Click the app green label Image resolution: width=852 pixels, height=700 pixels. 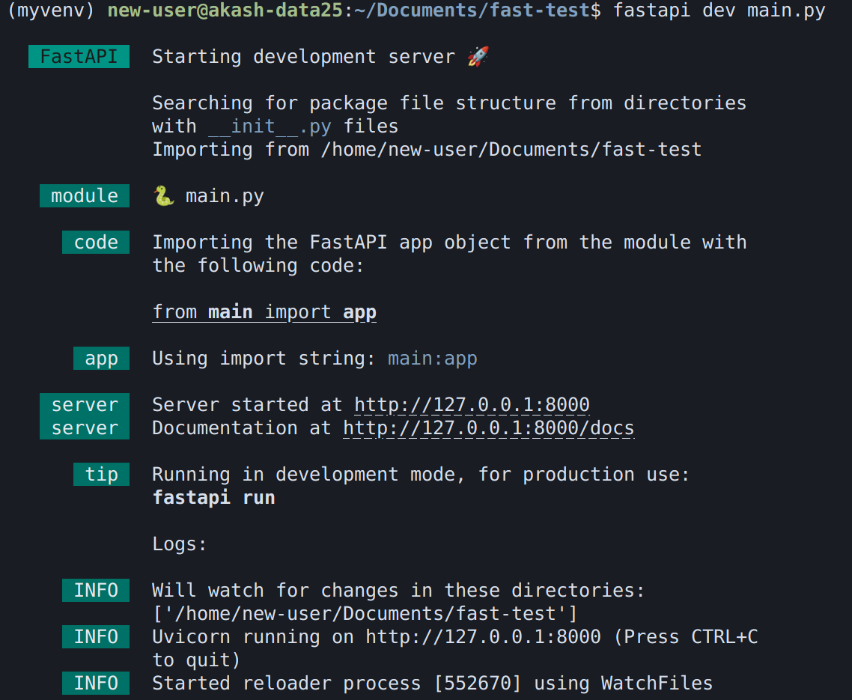101,358
